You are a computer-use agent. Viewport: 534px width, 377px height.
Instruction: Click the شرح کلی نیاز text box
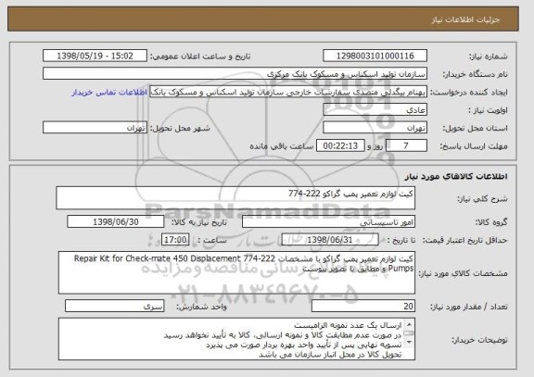coord(235,198)
